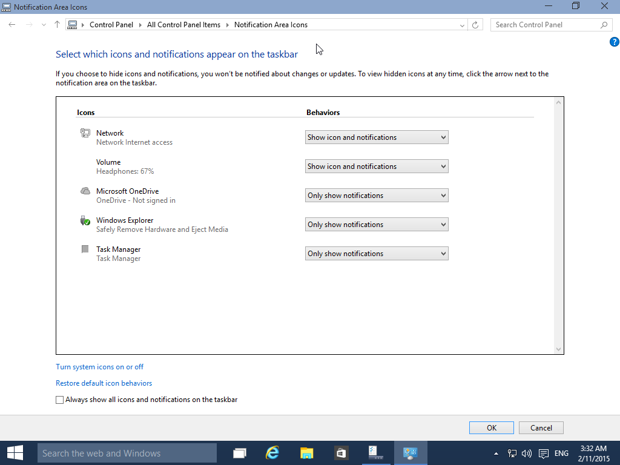
Task: Click the Action Center notifications tray icon
Action: coord(544,453)
